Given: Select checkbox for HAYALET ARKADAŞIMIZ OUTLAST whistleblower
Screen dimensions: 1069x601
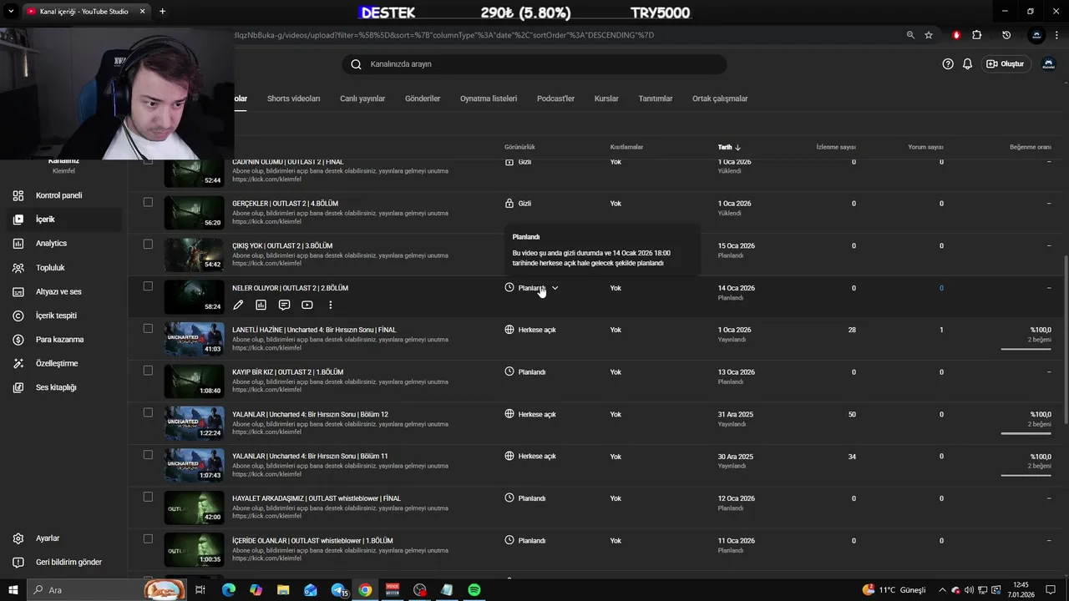Looking at the screenshot, I should coord(148,497).
